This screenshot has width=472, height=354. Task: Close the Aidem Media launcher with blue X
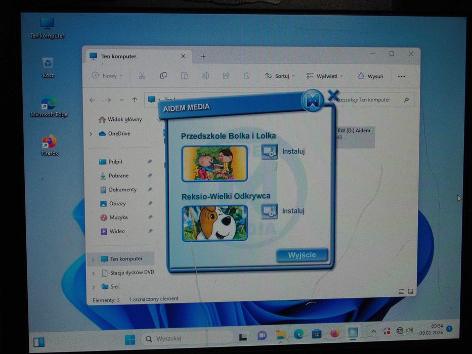tap(333, 95)
